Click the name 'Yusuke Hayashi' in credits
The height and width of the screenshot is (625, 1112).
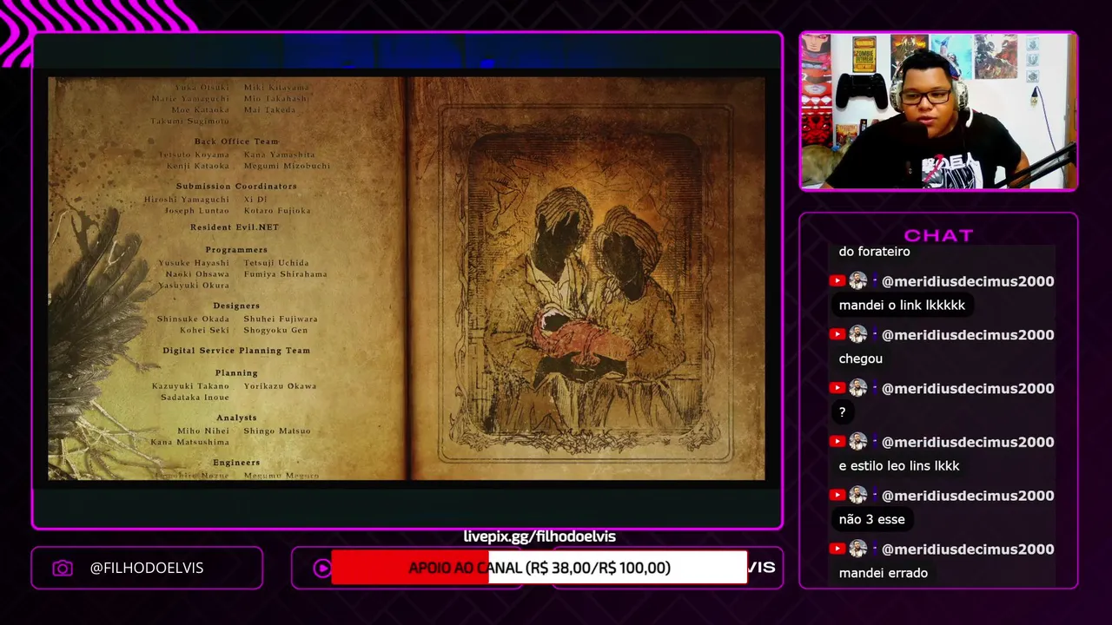coord(194,263)
